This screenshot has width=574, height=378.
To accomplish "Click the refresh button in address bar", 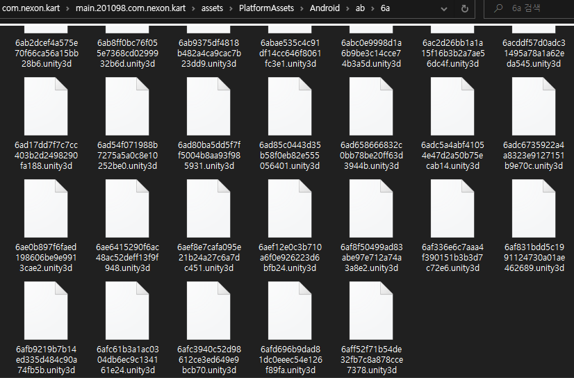I will (464, 8).
